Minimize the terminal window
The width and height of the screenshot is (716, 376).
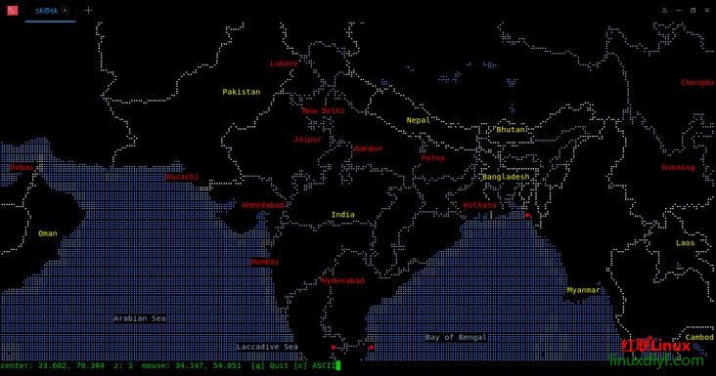pos(679,10)
